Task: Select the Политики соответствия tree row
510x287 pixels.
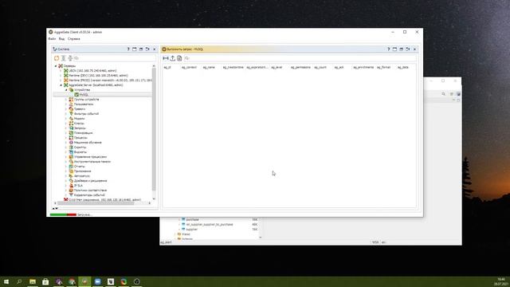Action: 88,190
